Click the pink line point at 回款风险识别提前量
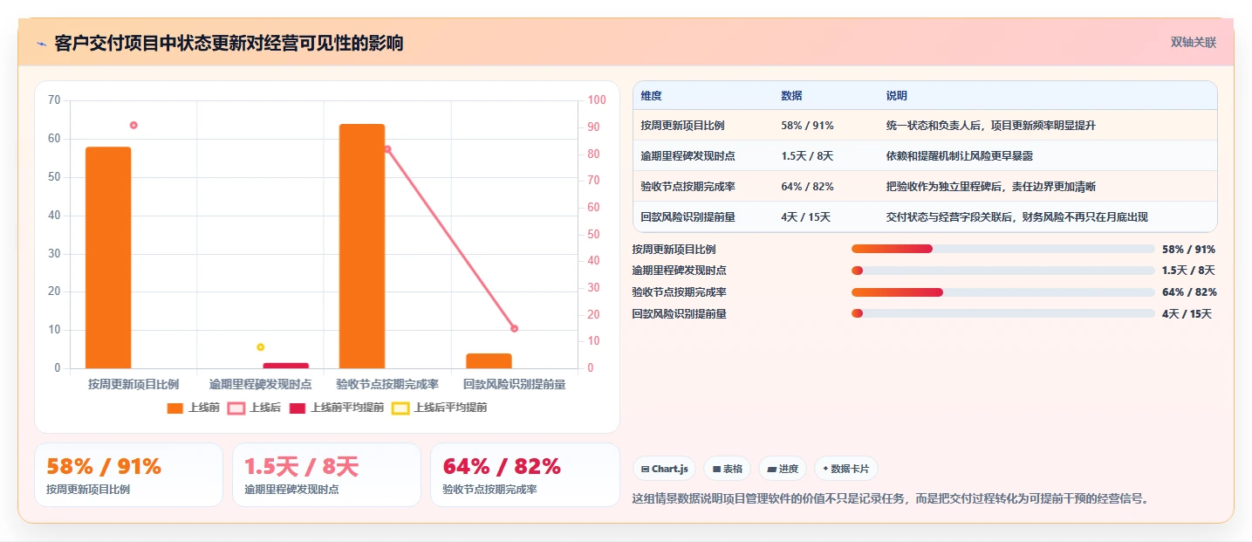The height and width of the screenshot is (542, 1252). pyautogui.click(x=514, y=328)
